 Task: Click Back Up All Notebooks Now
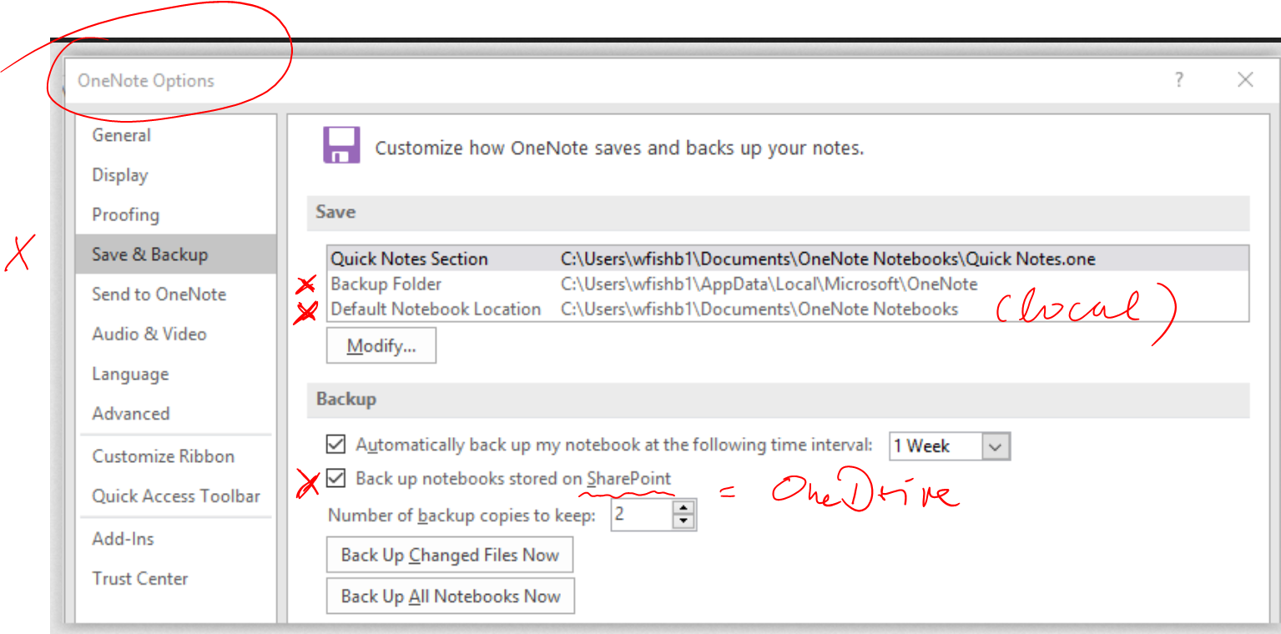pos(450,596)
